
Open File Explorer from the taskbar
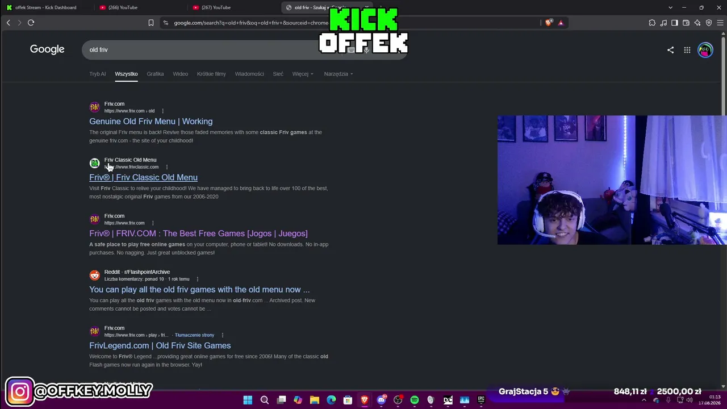pyautogui.click(x=315, y=400)
